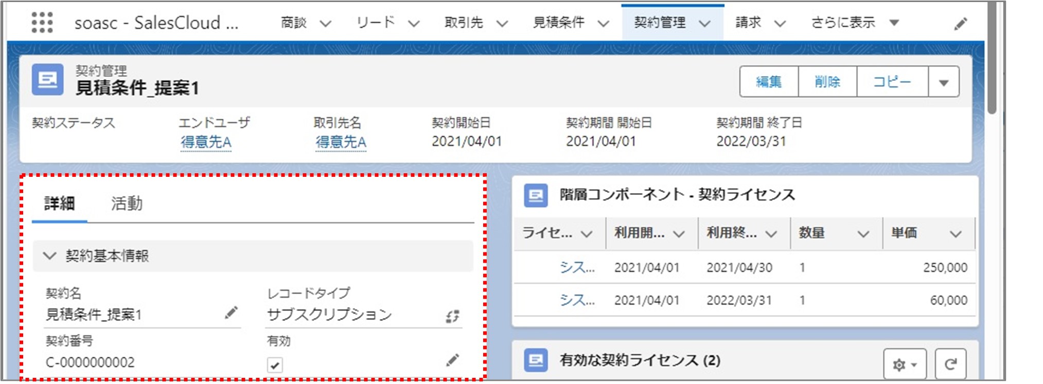This screenshot has width=1043, height=384.
Task: Edit 契約名 field with pencil icon
Action: click(x=231, y=313)
